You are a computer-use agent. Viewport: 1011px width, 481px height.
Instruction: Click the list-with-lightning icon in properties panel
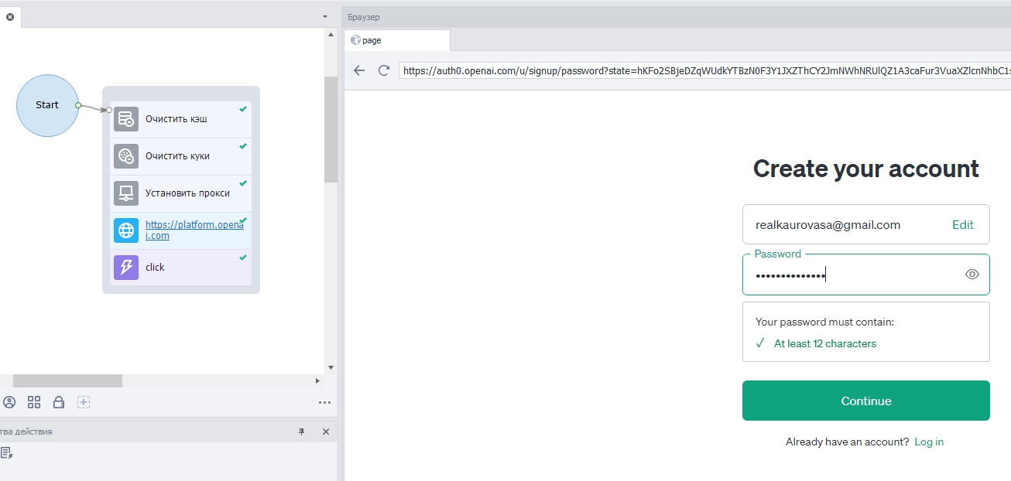[6, 453]
